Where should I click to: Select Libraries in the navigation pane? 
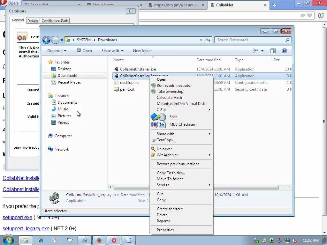62,96
